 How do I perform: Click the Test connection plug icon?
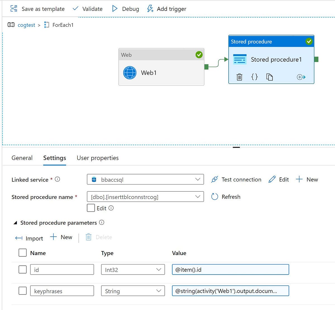[x=215, y=179]
